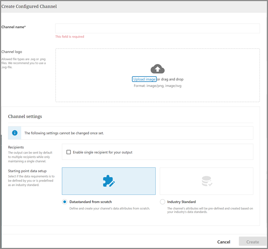The image size is (268, 249).
Task: Choose the Industry Standard radio option
Action: pos(163,202)
